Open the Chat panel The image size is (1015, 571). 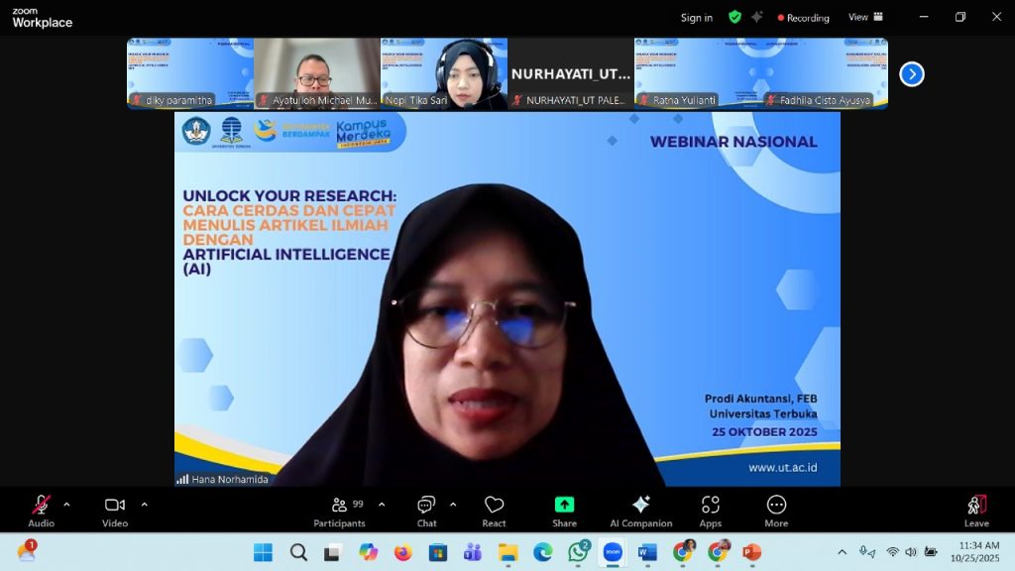coord(426,510)
